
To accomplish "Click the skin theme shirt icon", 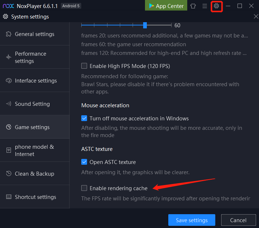I will click(193, 6).
